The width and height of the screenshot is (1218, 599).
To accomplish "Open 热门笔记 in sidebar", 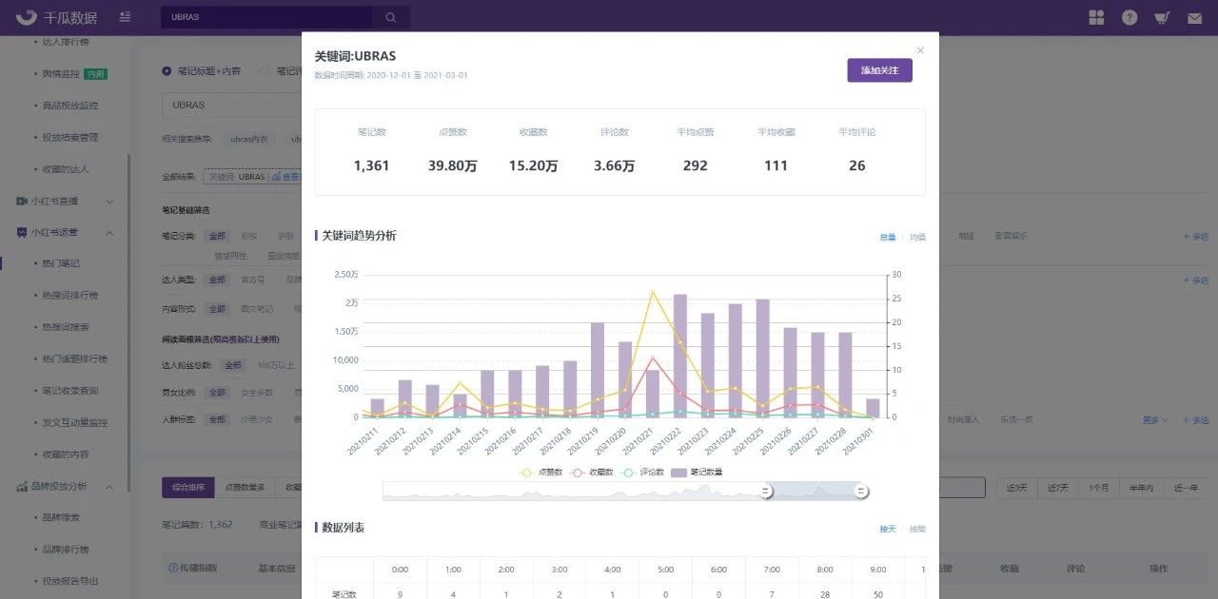I will pyautogui.click(x=62, y=264).
